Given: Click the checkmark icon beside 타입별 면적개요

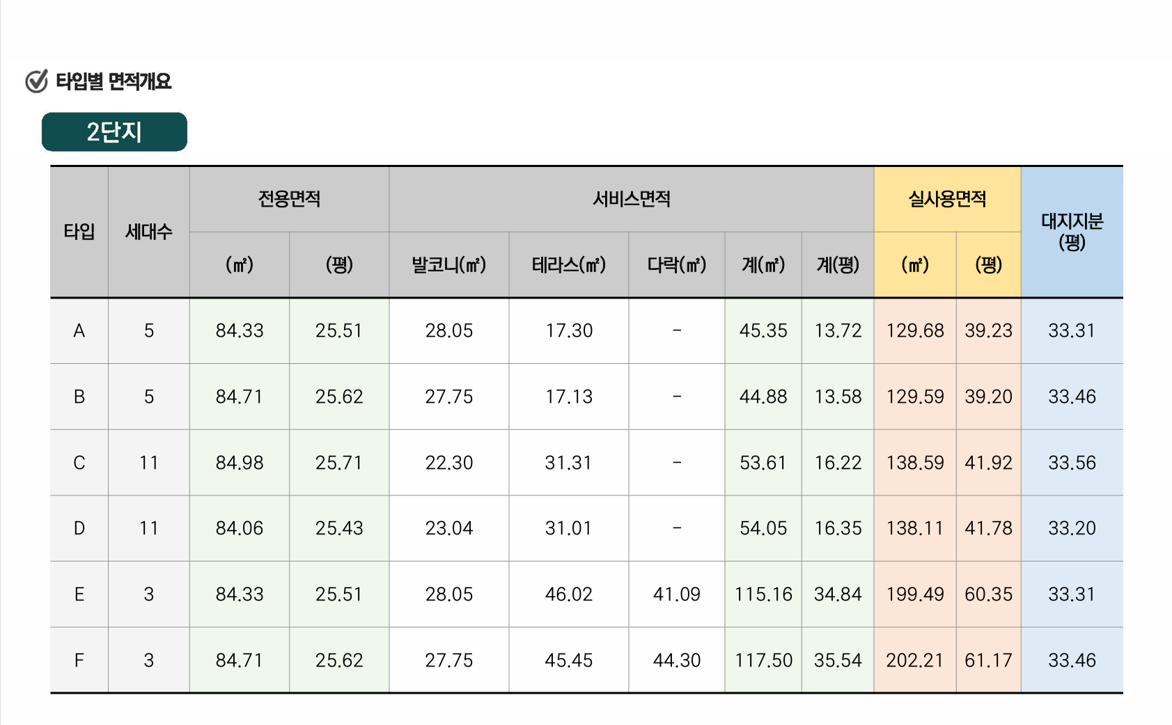Looking at the screenshot, I should 36,81.
